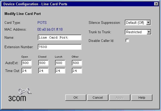The width and height of the screenshot is (161, 111).
Task: Edit the Name text field
Action: click(60, 37)
